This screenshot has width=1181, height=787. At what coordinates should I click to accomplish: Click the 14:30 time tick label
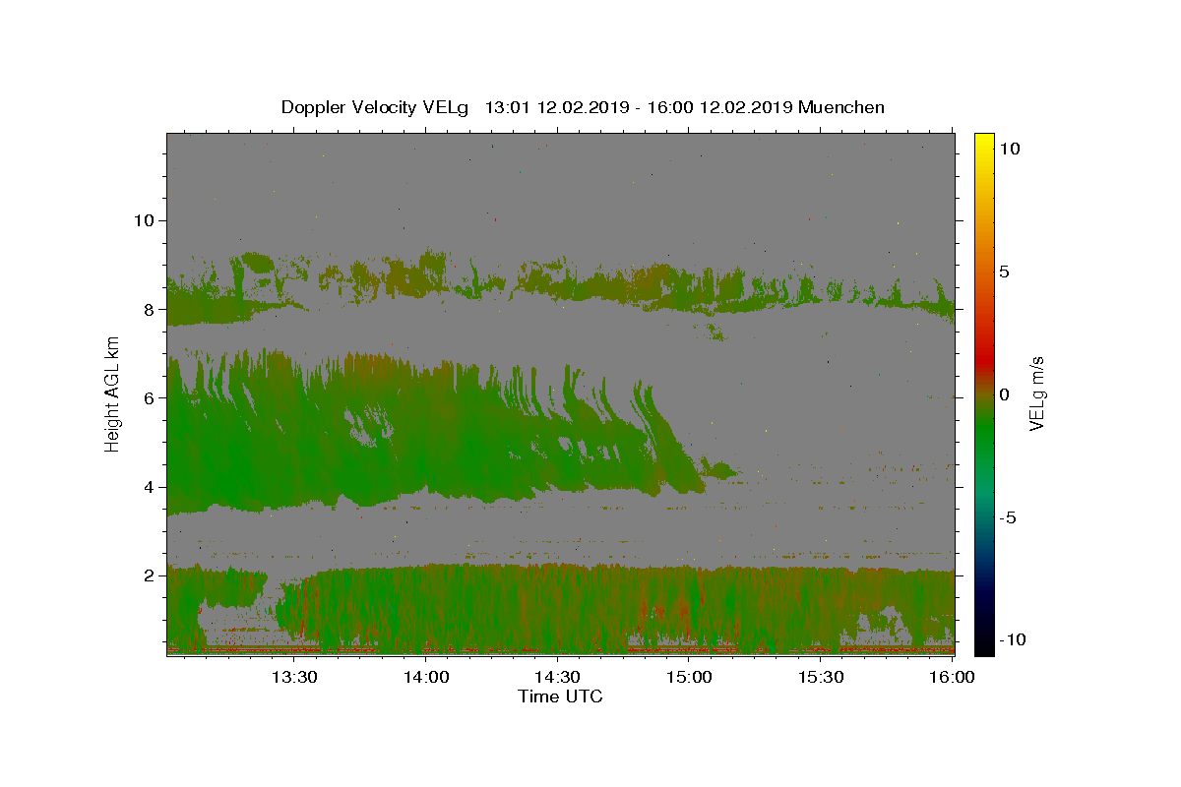coord(557,677)
